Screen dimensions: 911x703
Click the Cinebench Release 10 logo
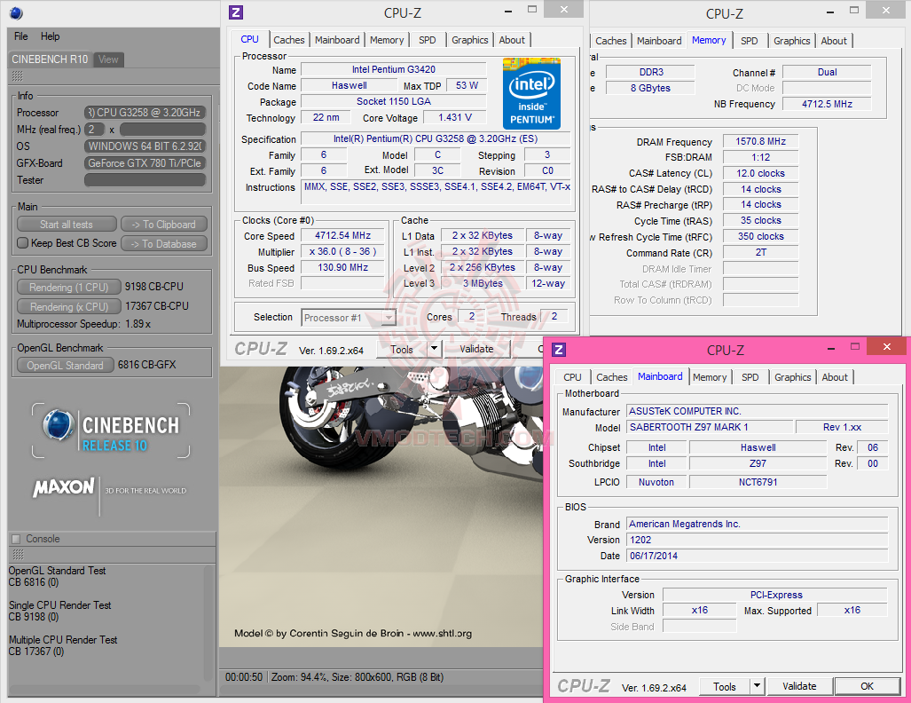point(111,430)
